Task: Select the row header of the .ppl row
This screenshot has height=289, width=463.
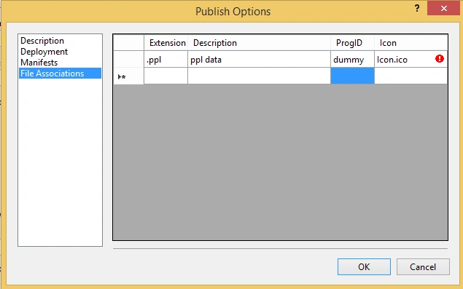Action: tap(129, 59)
